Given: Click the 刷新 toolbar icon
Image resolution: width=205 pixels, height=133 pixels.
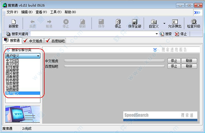Looking at the screenshot, I should [82, 24].
